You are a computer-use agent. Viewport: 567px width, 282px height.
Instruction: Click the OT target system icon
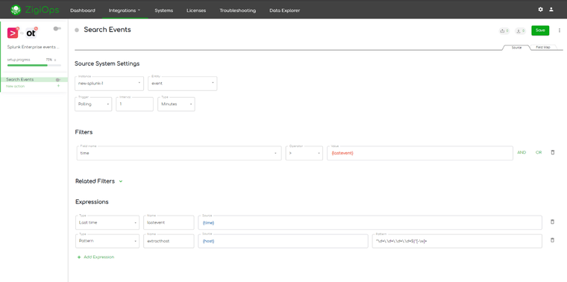tap(31, 33)
